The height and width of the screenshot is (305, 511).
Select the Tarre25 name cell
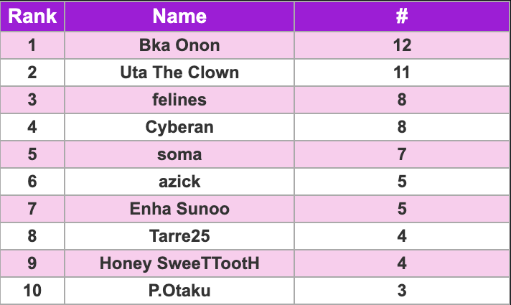[179, 237]
